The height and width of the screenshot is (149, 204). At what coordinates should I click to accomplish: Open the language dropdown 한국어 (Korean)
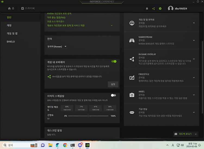point(57,47)
